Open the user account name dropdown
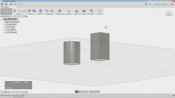This screenshot has height=98, width=175. [161, 4]
